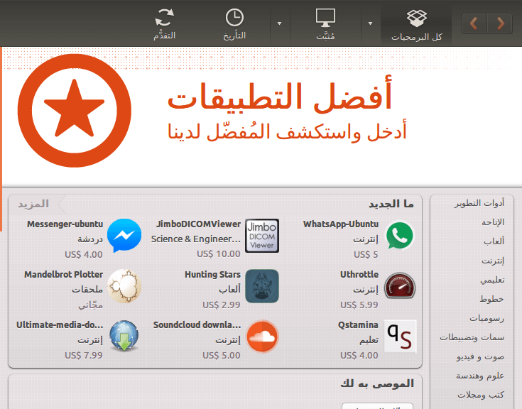Select the Jimbo DICOM Viewer icon
Image resolution: width=522 pixels, height=409 pixels.
(262, 236)
